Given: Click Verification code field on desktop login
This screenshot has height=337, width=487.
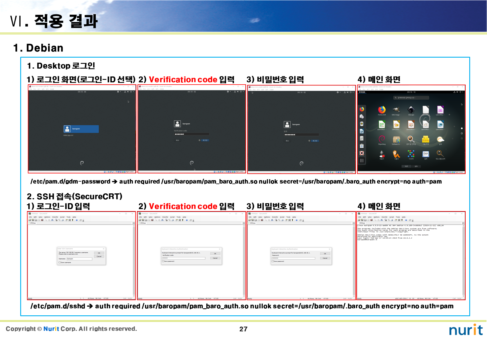Looking at the screenshot, I should point(191,134).
